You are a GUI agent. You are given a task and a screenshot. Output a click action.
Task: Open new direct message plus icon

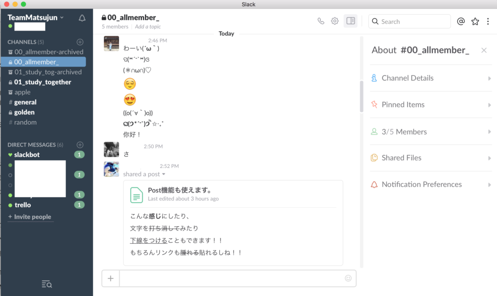coord(80,145)
